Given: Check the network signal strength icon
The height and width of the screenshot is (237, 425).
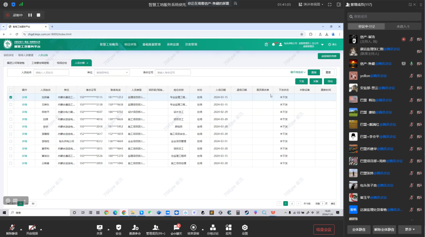Looking at the screenshot, I should coord(21,4).
